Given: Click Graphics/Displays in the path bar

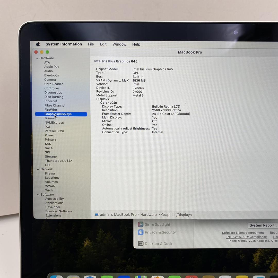Looking at the screenshot, I should click(x=176, y=215).
